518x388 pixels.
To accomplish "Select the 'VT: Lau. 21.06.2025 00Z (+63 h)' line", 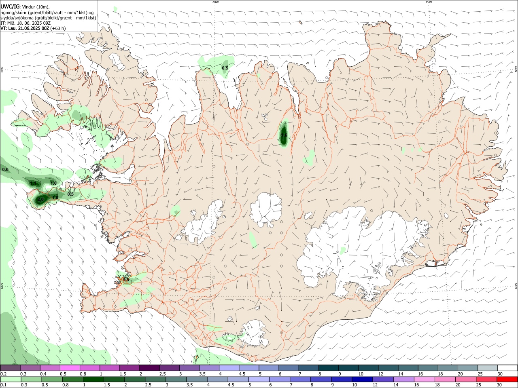I will coord(33,28).
